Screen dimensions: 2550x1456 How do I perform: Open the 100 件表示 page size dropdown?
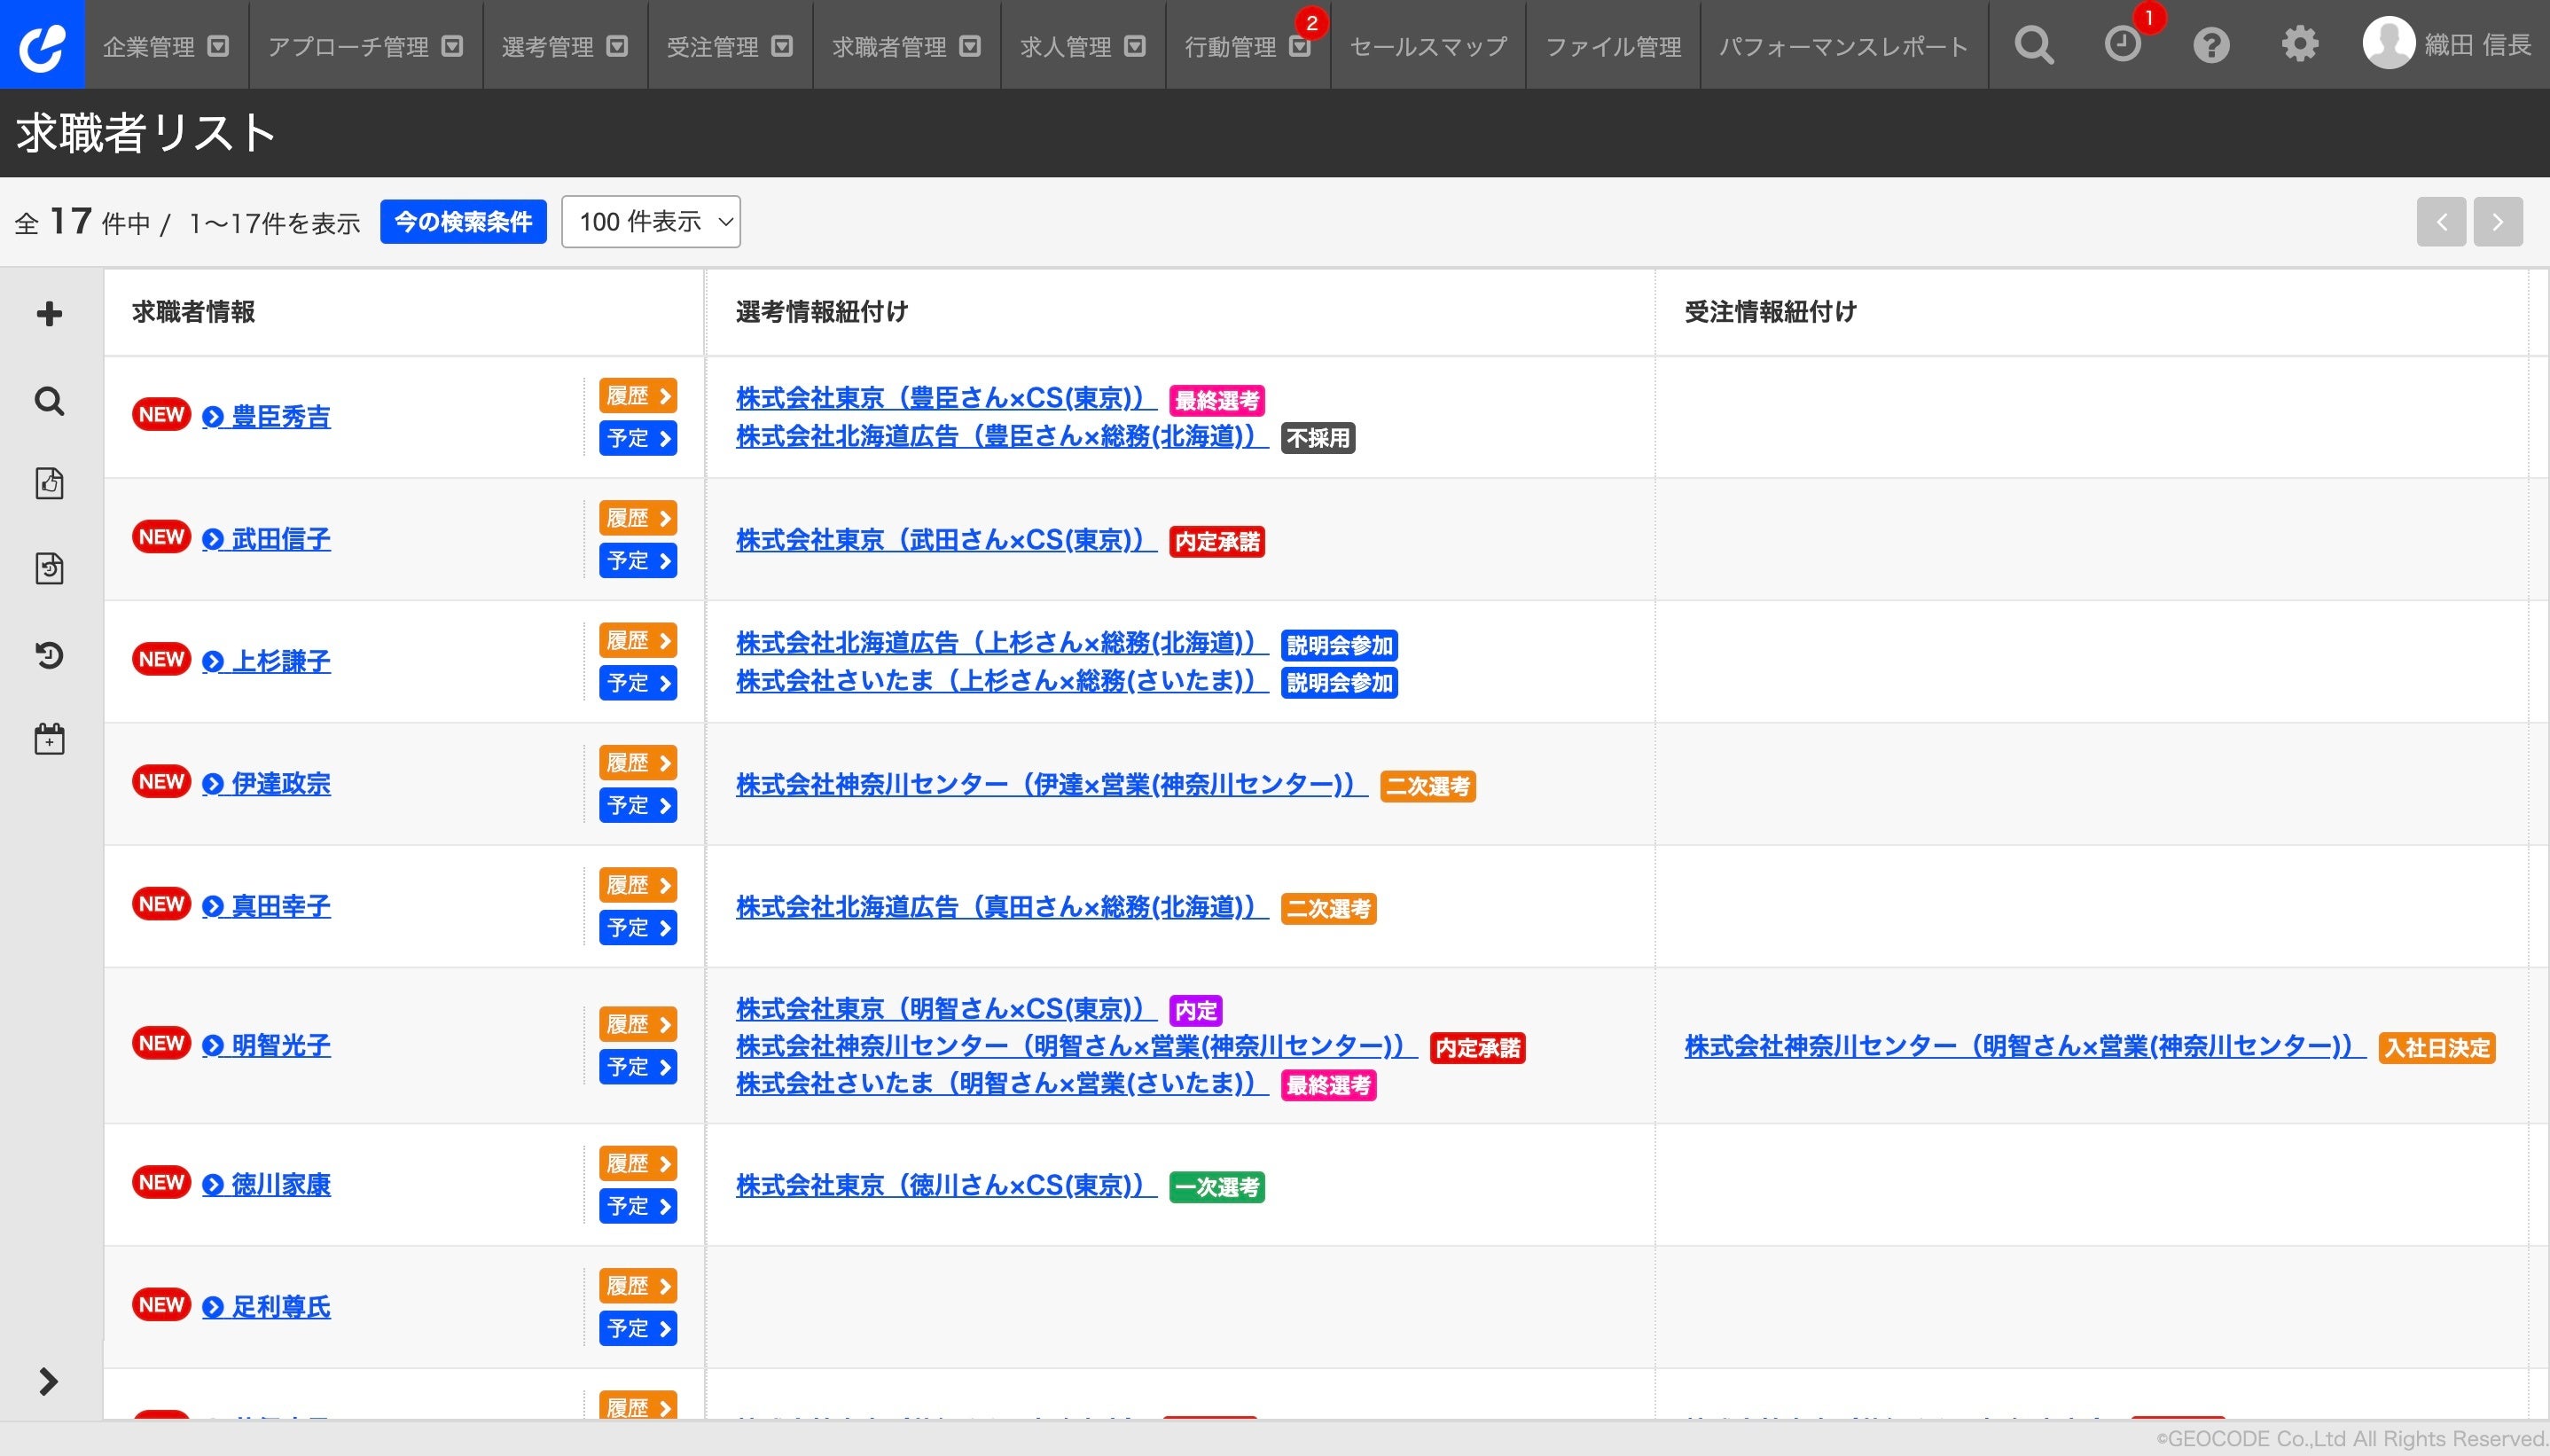[651, 221]
